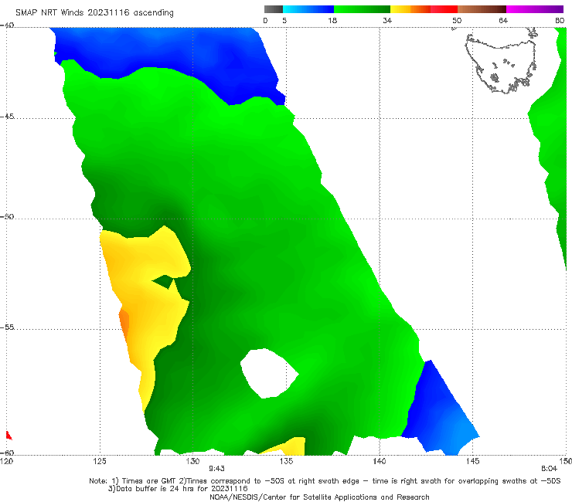Viewport: 572px width, 502px height.
Task: Click the blue low-wind area near 143E, 58S
Action: click(440, 409)
